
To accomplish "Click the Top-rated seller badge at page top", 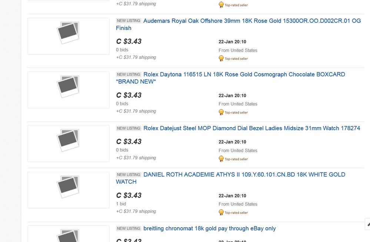I will [233, 5].
